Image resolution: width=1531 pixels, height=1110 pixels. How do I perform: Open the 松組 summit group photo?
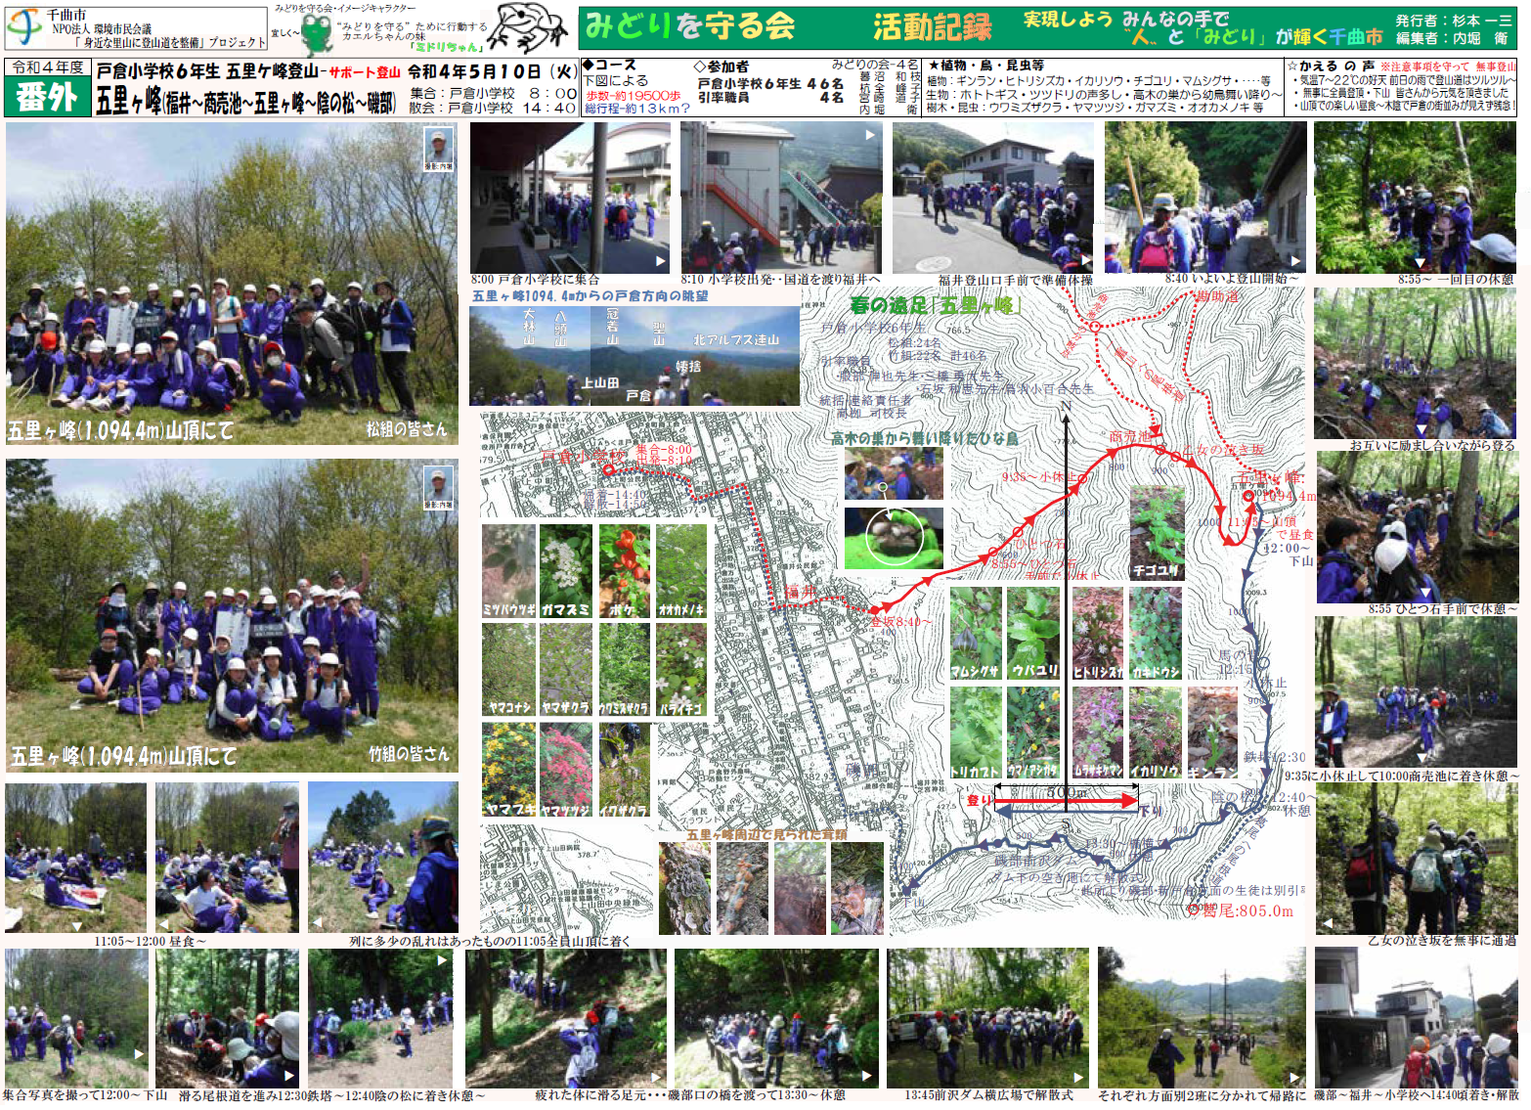pos(232,284)
